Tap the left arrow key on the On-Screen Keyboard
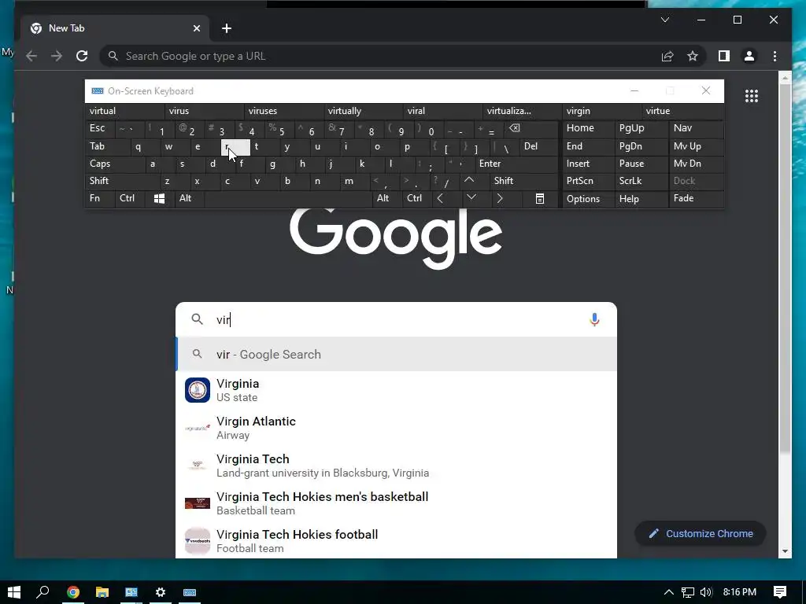Viewport: 806px width, 604px height. [440, 199]
